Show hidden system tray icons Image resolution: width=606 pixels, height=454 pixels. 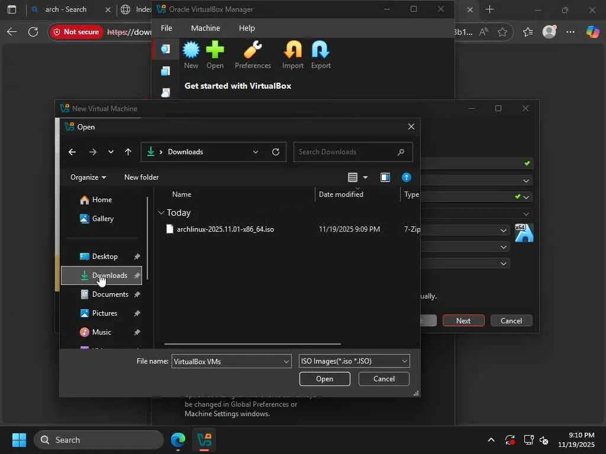tap(491, 440)
